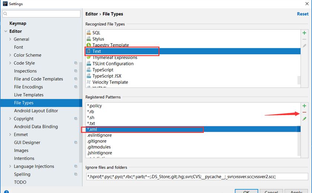Select the .eslintignore pattern

pos(193,135)
